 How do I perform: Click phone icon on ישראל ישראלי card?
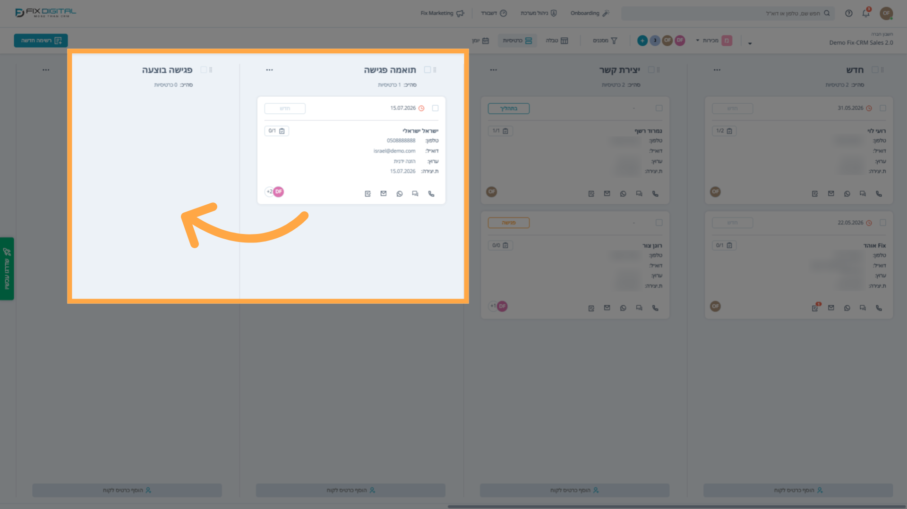(431, 193)
